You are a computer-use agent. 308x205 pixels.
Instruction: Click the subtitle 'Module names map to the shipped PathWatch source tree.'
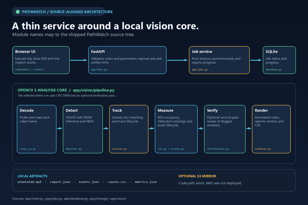point(73,34)
